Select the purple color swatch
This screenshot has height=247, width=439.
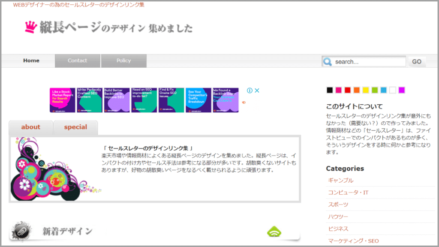pos(402,90)
